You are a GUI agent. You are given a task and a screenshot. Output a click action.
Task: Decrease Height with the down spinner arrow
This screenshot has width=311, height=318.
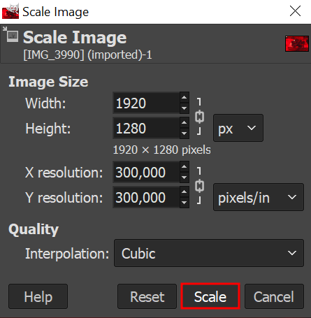pyautogui.click(x=185, y=133)
